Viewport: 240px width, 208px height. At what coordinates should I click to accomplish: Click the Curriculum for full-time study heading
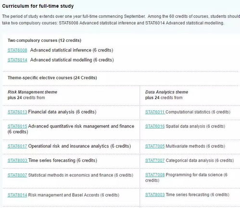[x=38, y=6]
